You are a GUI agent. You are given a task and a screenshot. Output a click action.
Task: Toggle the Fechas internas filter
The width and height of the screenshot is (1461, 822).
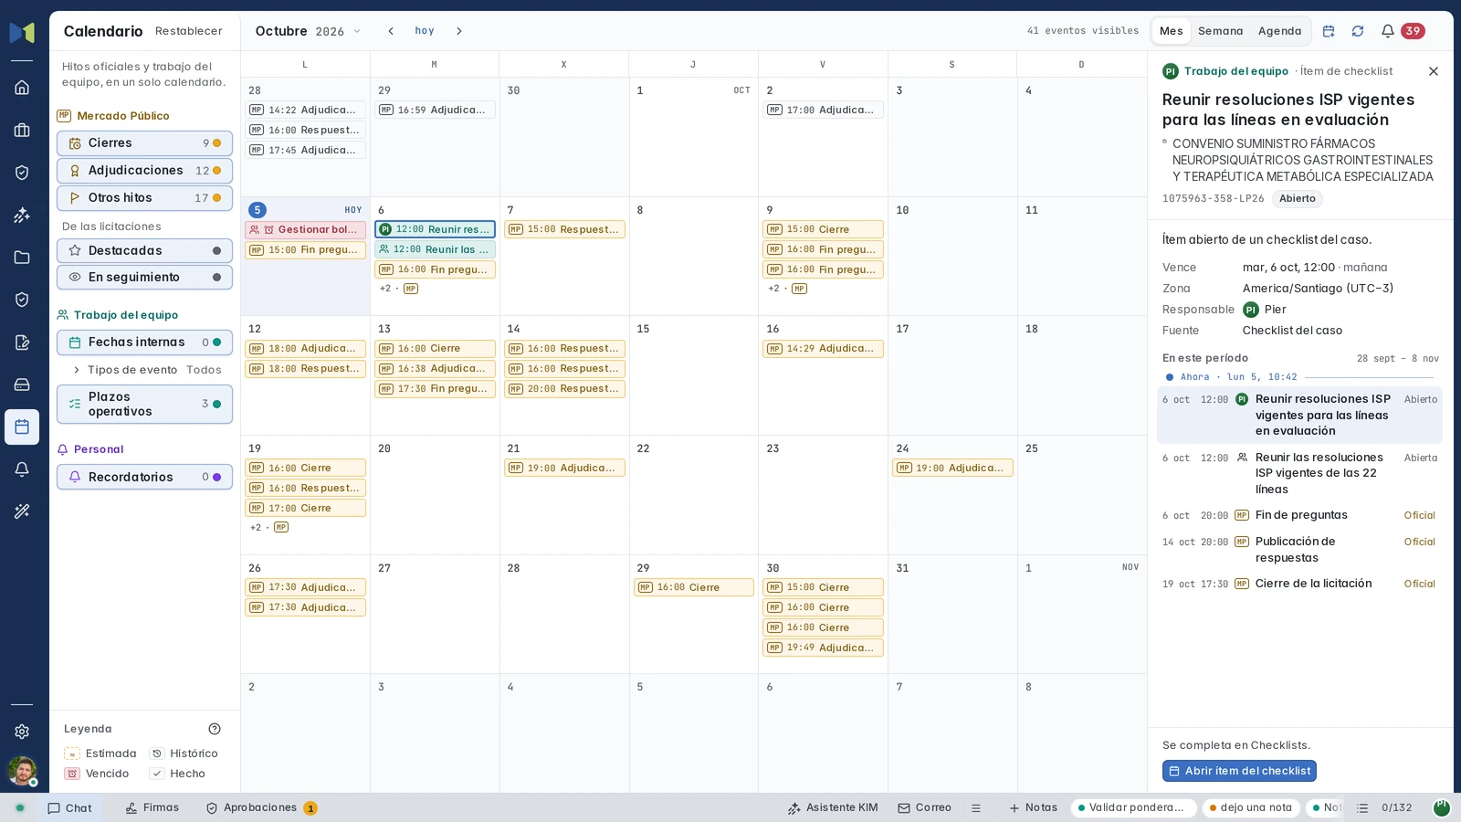(144, 342)
